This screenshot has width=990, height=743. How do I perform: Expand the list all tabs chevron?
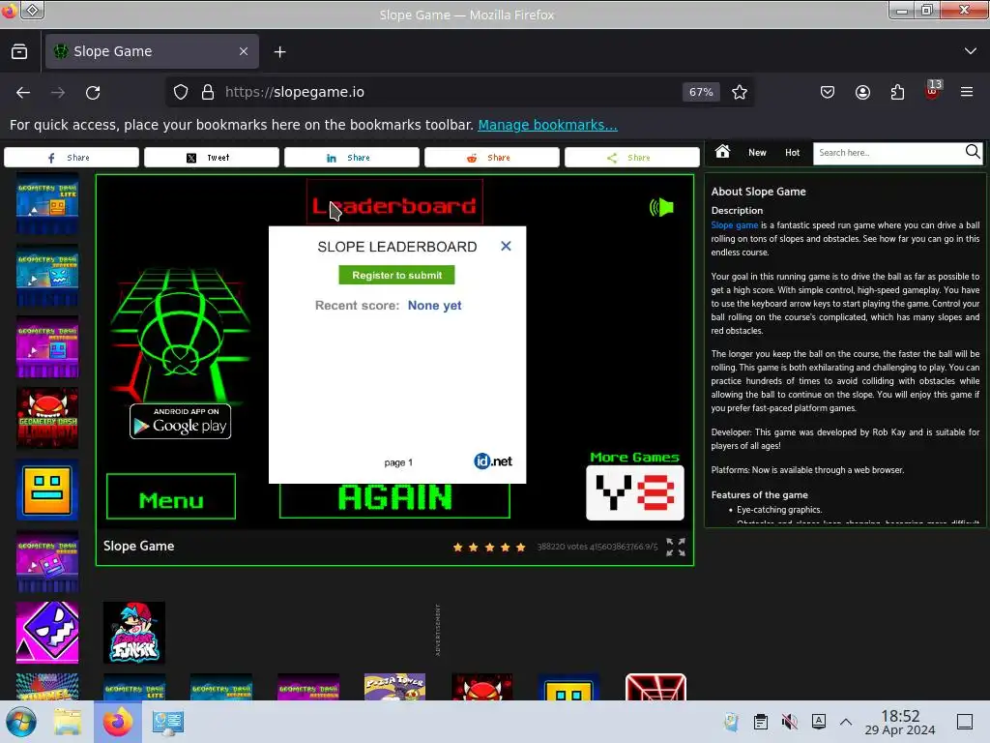[x=971, y=51]
